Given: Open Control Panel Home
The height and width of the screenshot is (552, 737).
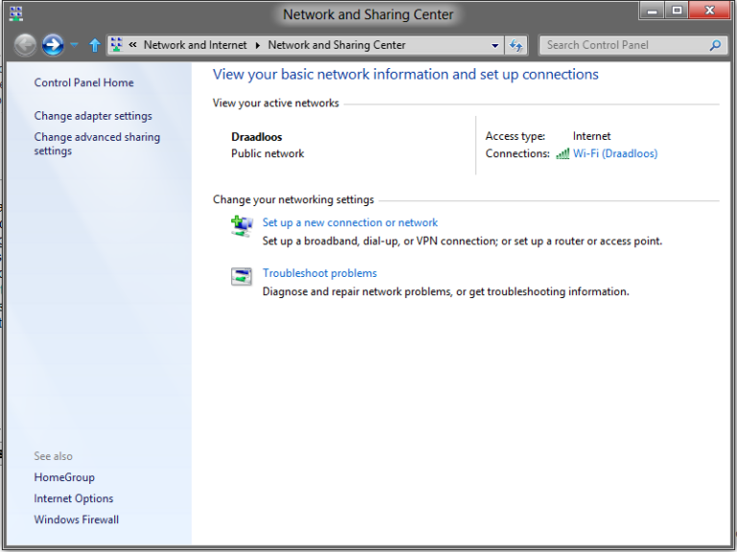Looking at the screenshot, I should 83,82.
